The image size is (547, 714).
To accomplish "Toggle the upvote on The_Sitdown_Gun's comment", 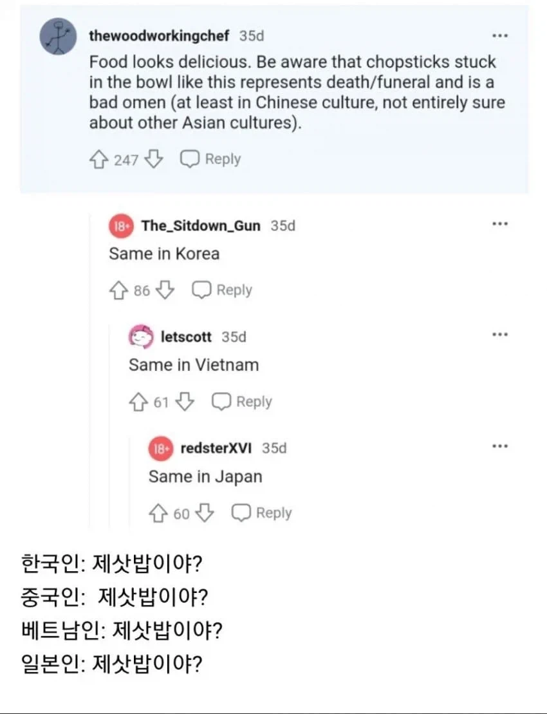I will point(120,290).
